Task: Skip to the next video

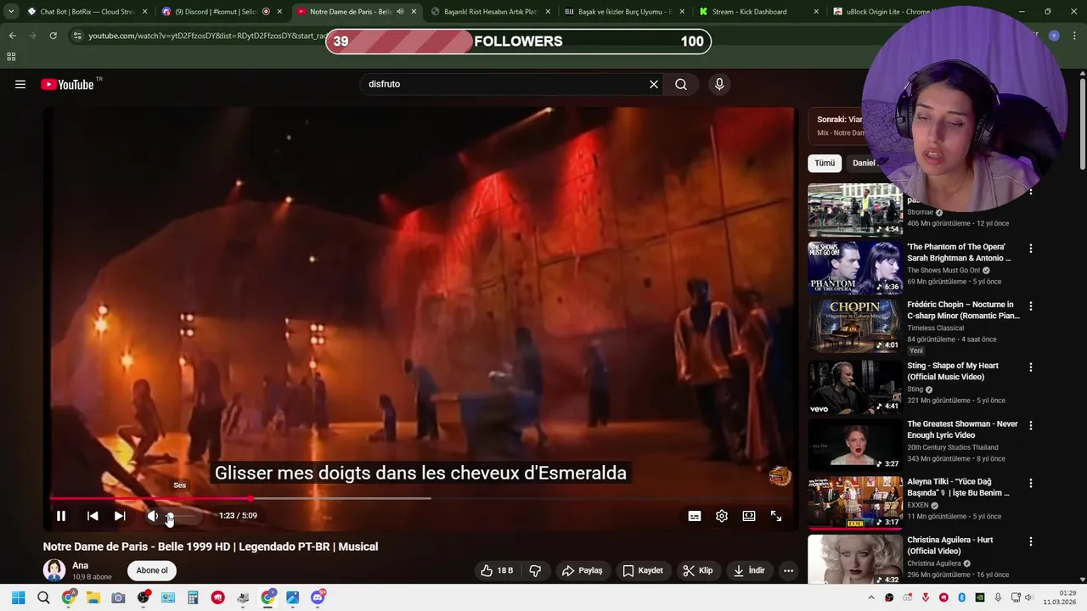Action: 120,516
